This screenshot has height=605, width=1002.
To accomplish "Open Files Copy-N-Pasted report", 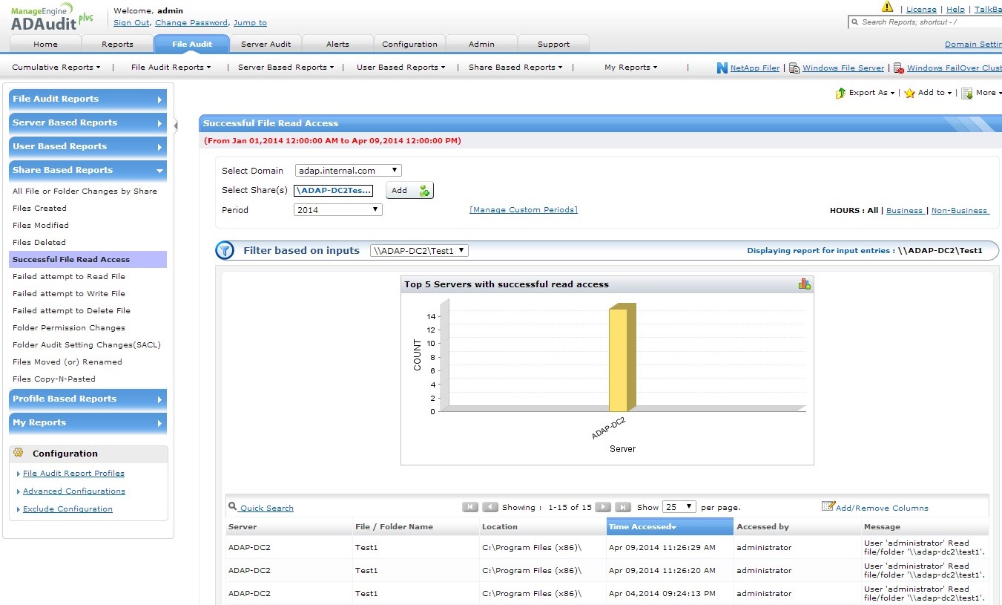I will pos(54,379).
